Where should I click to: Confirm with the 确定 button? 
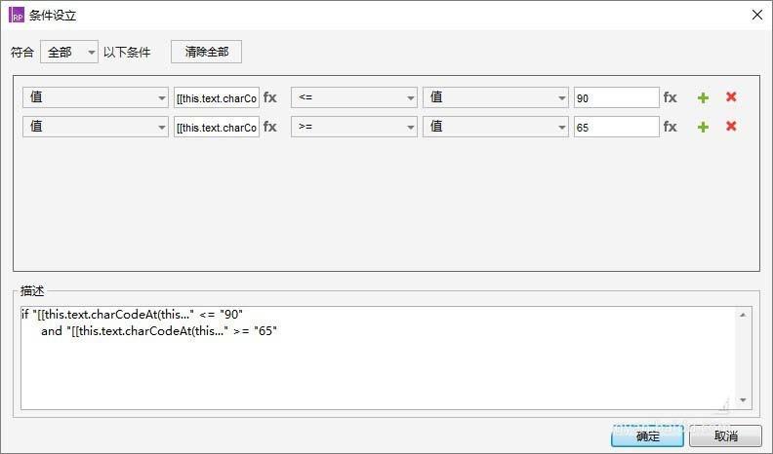tap(647, 435)
